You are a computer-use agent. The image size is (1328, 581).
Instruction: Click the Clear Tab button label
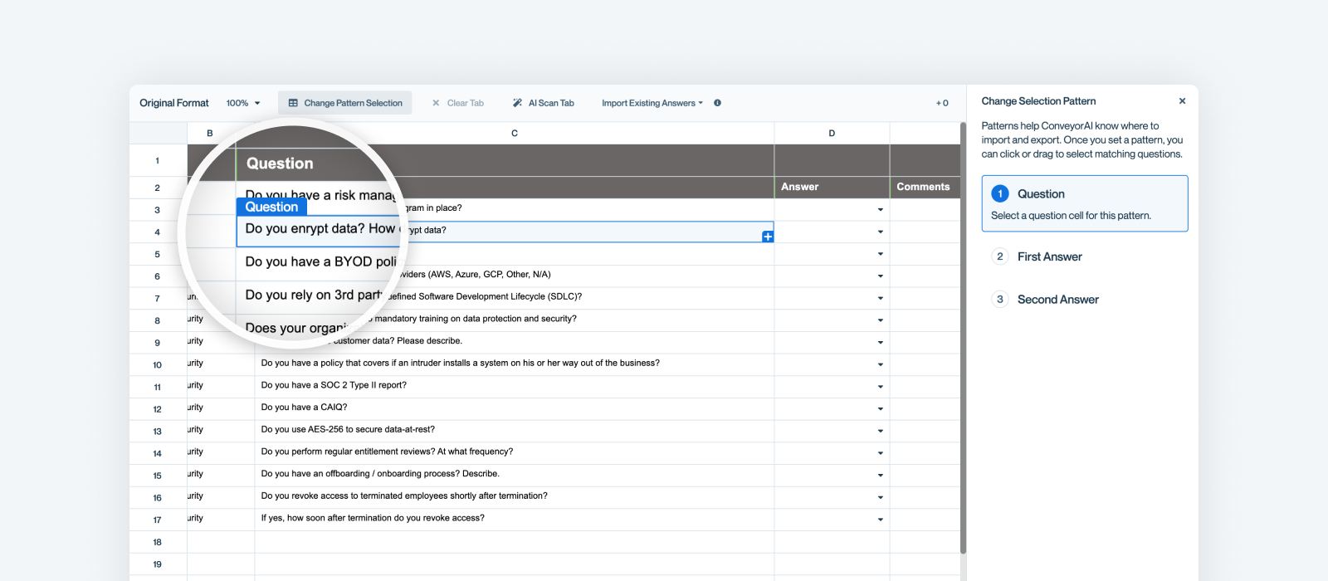[465, 103]
